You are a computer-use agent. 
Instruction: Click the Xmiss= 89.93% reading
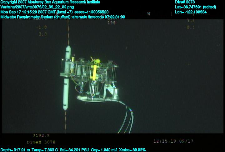point(132,150)
